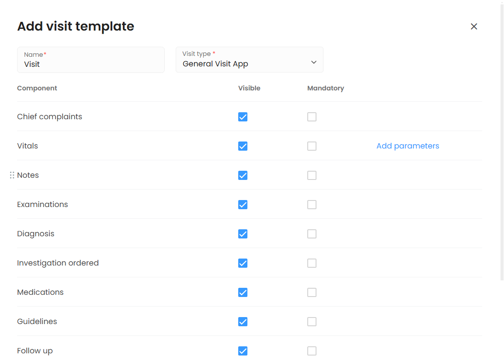Toggle Visible checkbox for Notes
504x359 pixels.
click(243, 176)
